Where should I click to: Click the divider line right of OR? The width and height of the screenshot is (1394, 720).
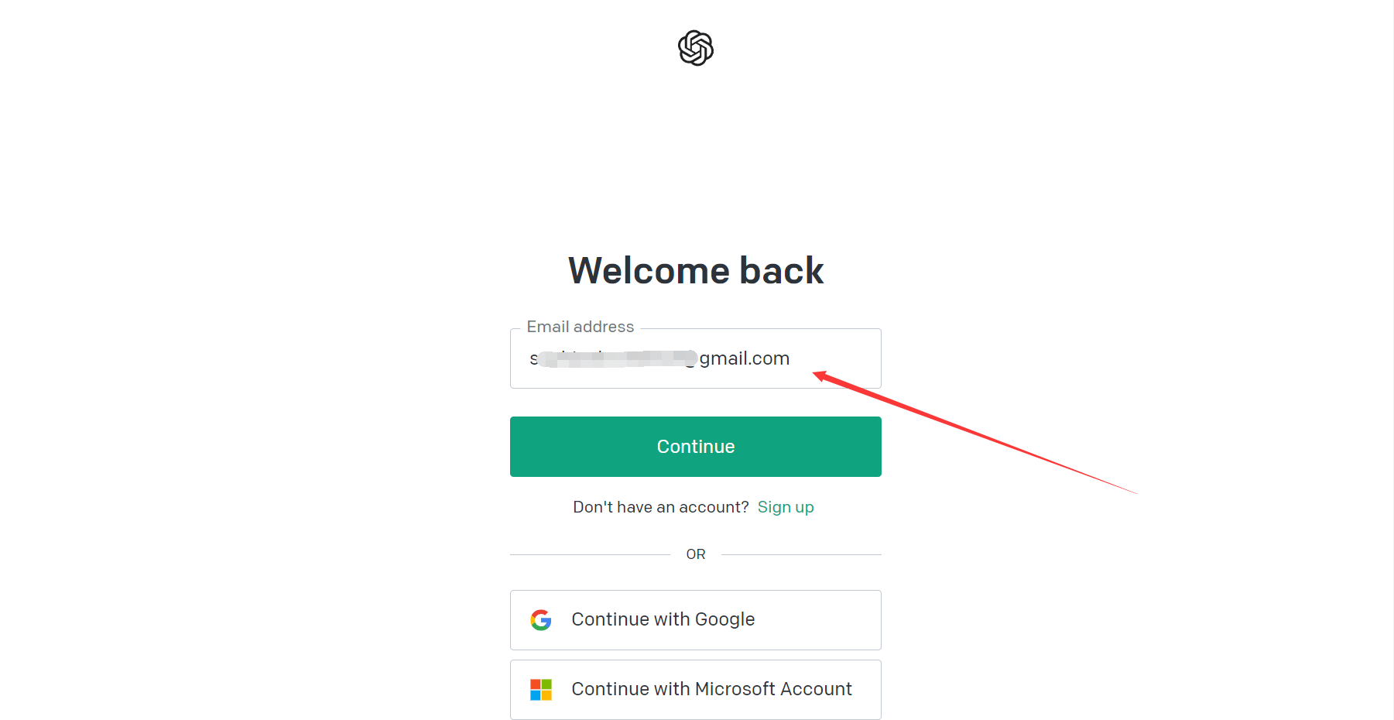pyautogui.click(x=801, y=554)
